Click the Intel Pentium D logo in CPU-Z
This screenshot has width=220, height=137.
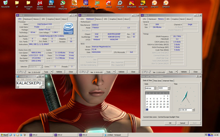point(68,28)
